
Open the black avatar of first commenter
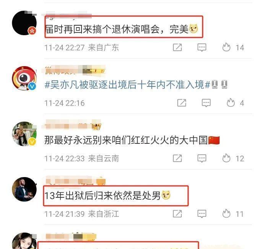tap(24, 23)
